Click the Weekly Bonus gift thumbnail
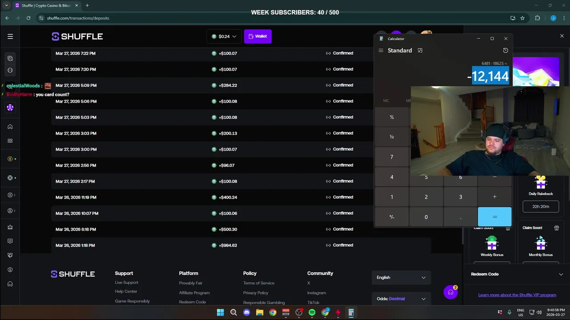 pos(492,243)
